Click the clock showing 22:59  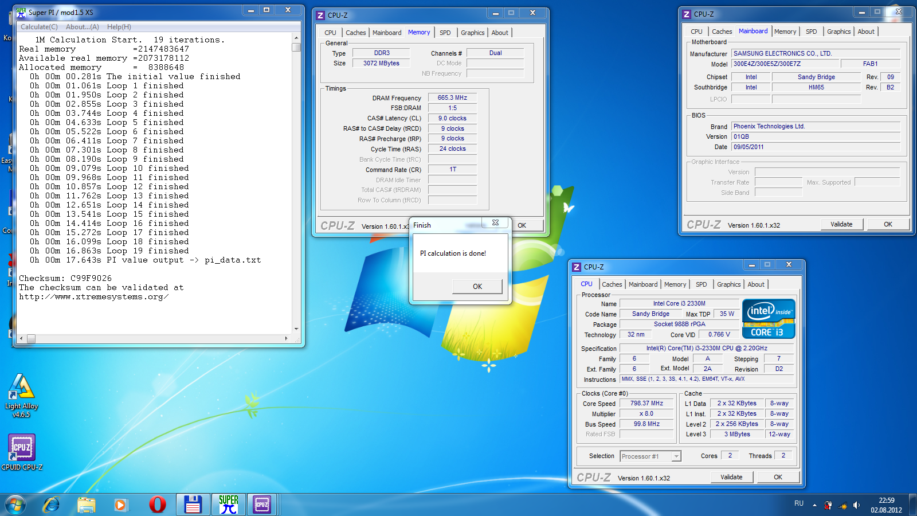[x=887, y=501]
